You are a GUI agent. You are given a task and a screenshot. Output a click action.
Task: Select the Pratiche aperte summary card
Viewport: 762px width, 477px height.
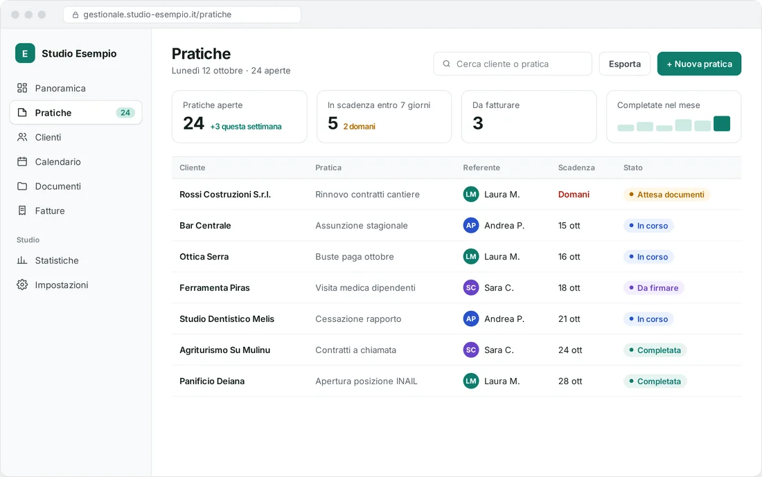tap(239, 116)
